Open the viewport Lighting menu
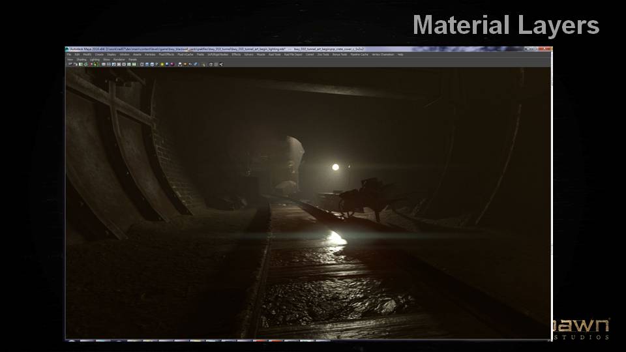 click(x=95, y=59)
